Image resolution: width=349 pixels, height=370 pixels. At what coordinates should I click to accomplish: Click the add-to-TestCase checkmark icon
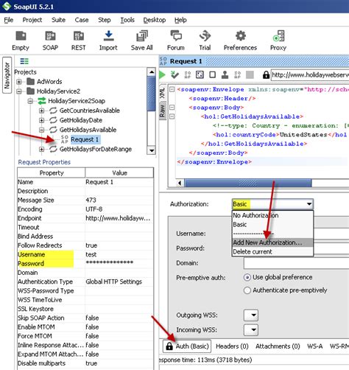[x=174, y=74]
